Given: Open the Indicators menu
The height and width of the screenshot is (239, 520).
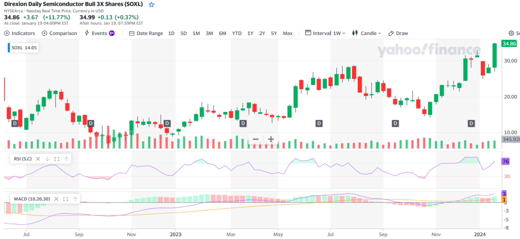Looking at the screenshot, I should [x=19, y=33].
